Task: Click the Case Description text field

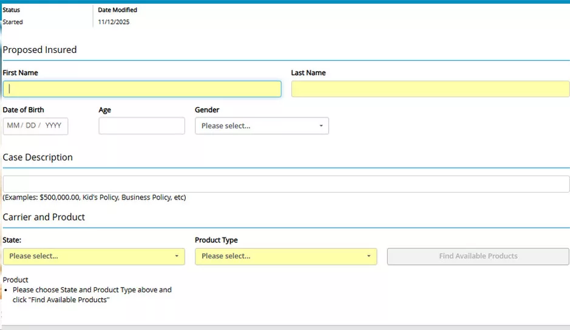Action: (x=285, y=184)
